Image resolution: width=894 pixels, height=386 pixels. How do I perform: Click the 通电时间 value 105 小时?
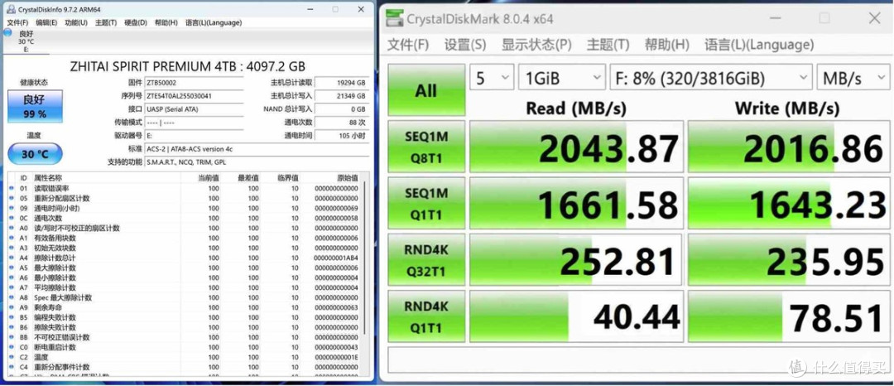point(341,136)
